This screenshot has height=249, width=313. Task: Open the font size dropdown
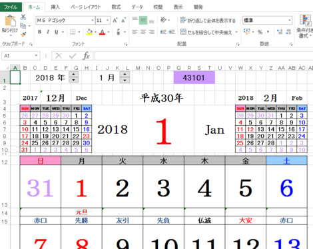pos(108,21)
